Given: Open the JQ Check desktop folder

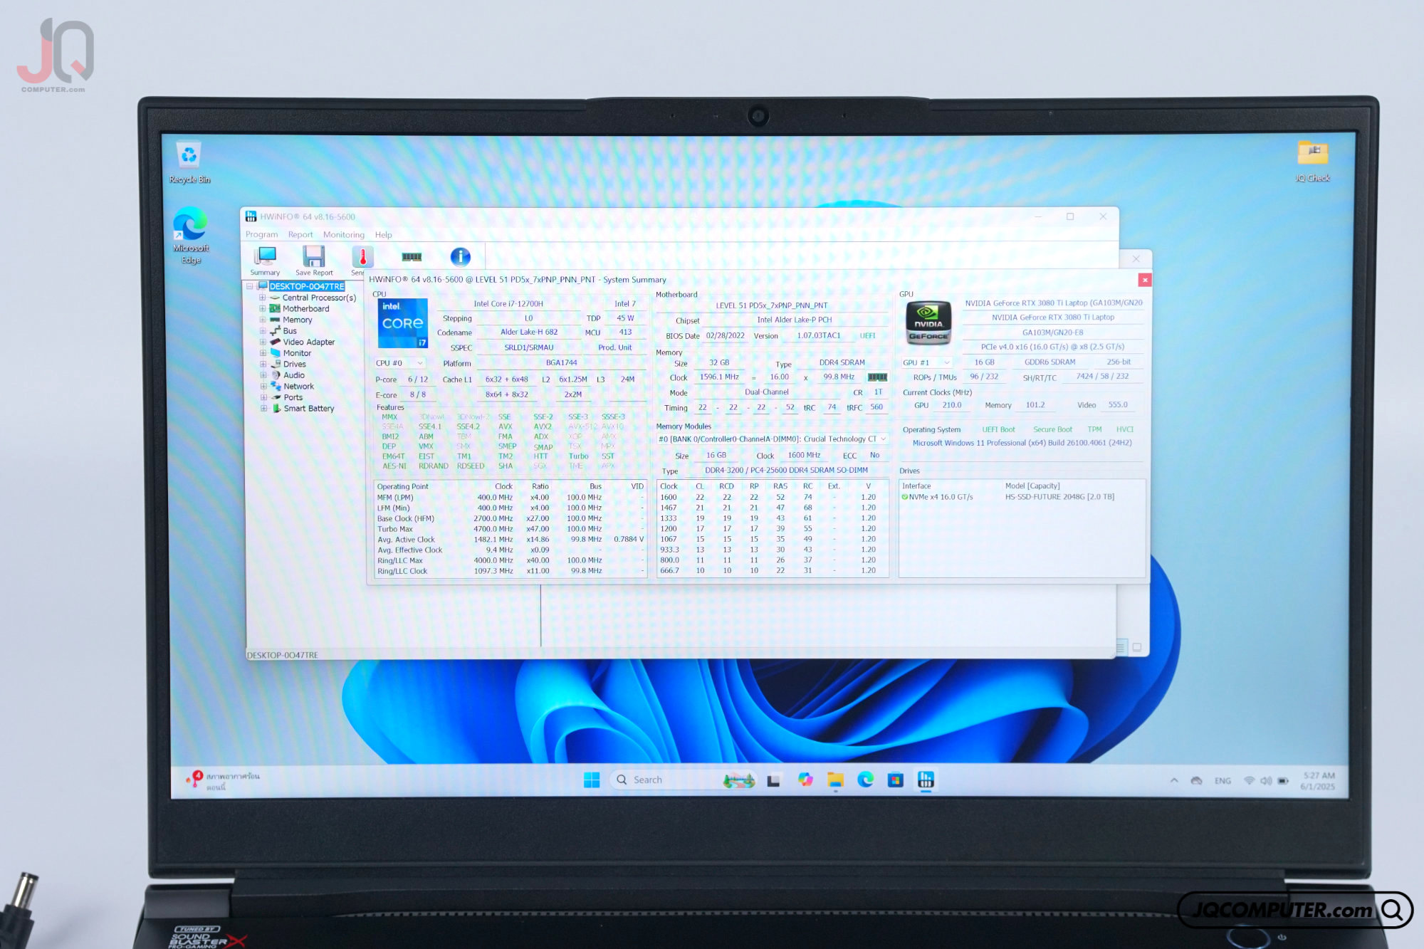Looking at the screenshot, I should 1313,162.
